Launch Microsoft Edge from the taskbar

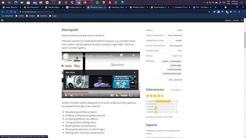15,3
